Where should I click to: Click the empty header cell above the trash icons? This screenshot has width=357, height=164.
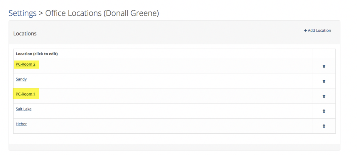point(324,54)
